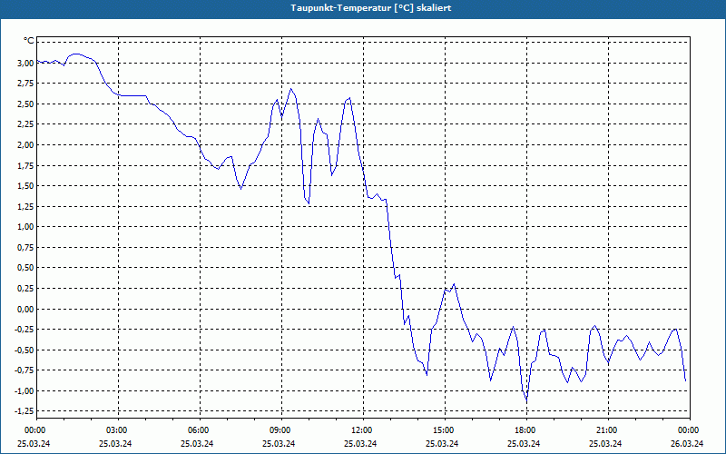726x454 pixels.
Task: Click the '25.03.24' date under 03:00
Action: pyautogui.click(x=116, y=443)
